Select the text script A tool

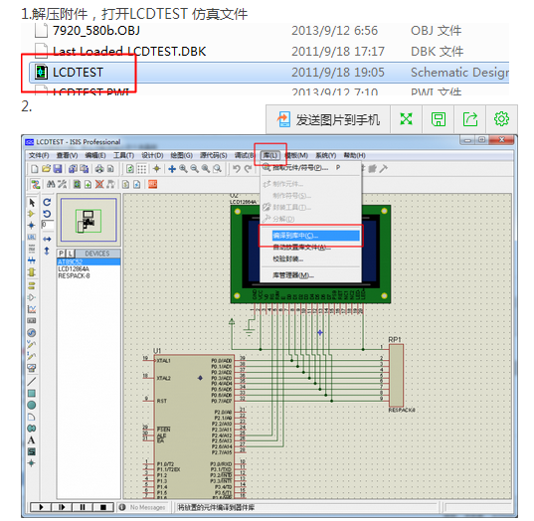(32, 439)
